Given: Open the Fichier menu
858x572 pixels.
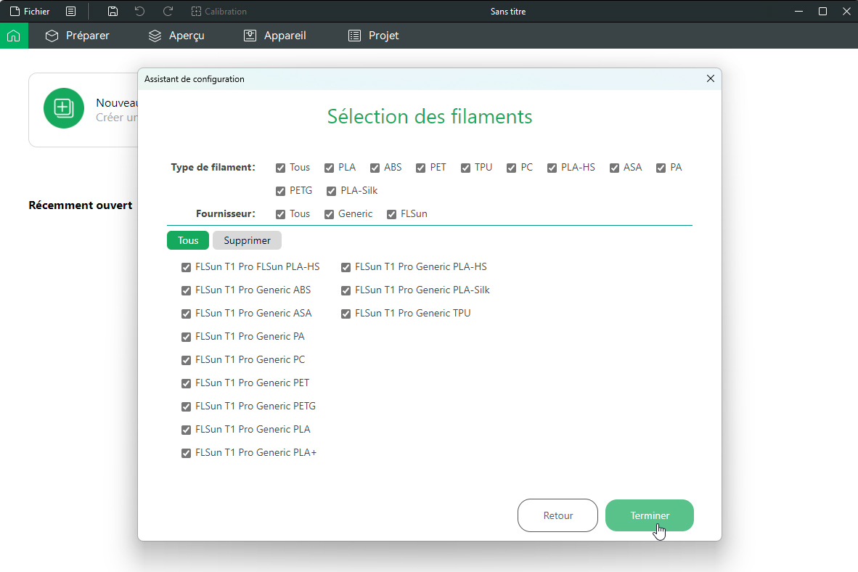Looking at the screenshot, I should (30, 12).
